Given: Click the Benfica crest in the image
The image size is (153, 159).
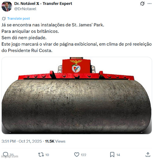Looking at the screenshot, I should 76,66.
